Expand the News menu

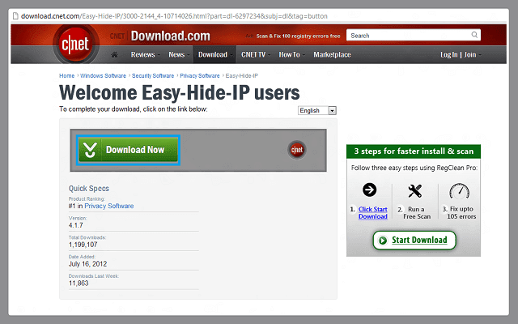[x=179, y=54]
